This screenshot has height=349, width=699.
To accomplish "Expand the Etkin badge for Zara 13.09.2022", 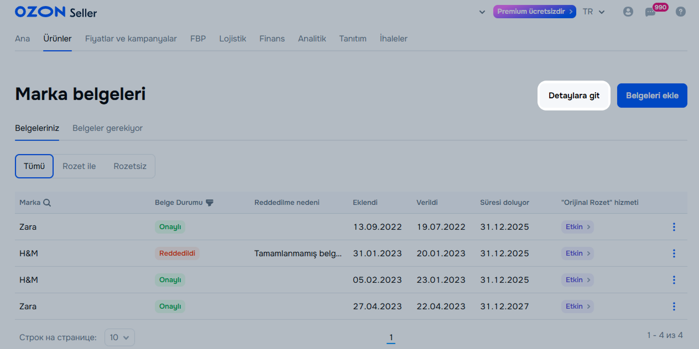I will (577, 227).
